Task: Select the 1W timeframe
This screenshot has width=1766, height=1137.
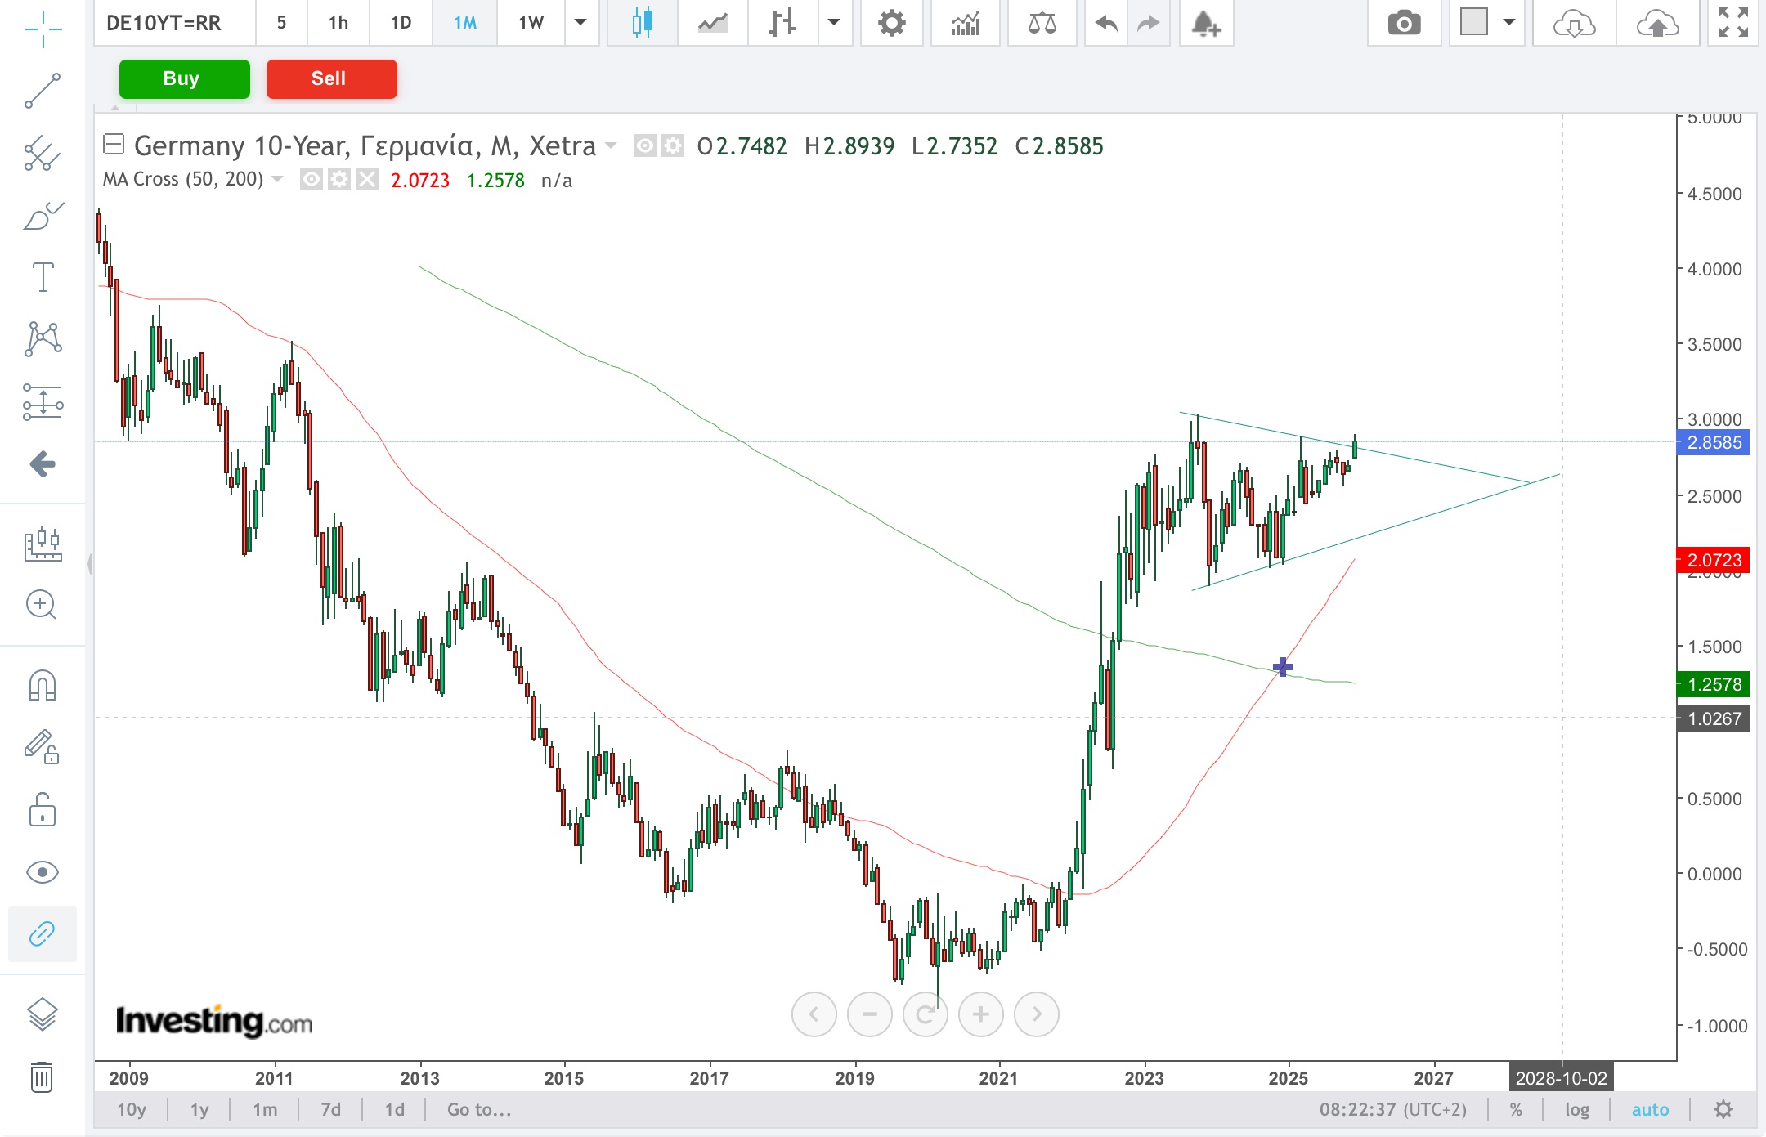Action: [x=531, y=23]
